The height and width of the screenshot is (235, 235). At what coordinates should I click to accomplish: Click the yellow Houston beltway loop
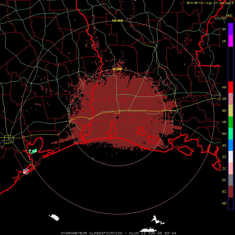coord(9,139)
